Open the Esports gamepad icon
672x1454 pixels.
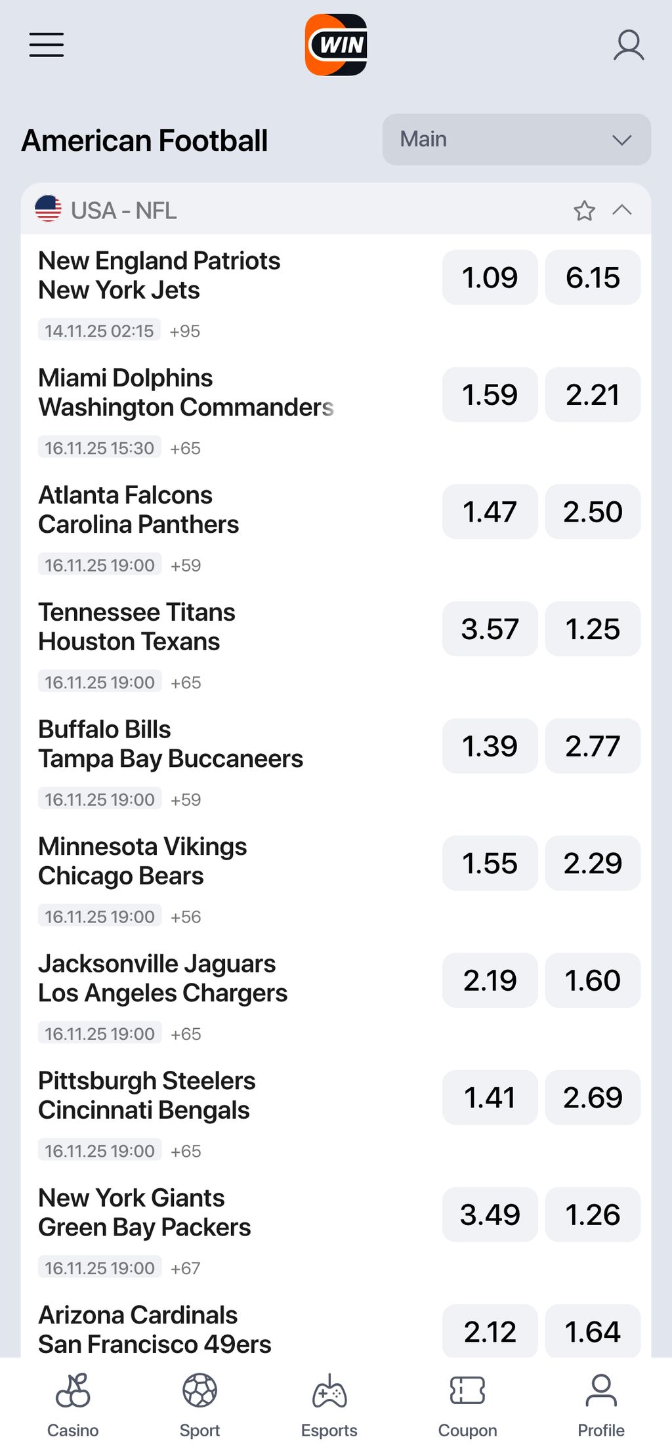point(329,1391)
